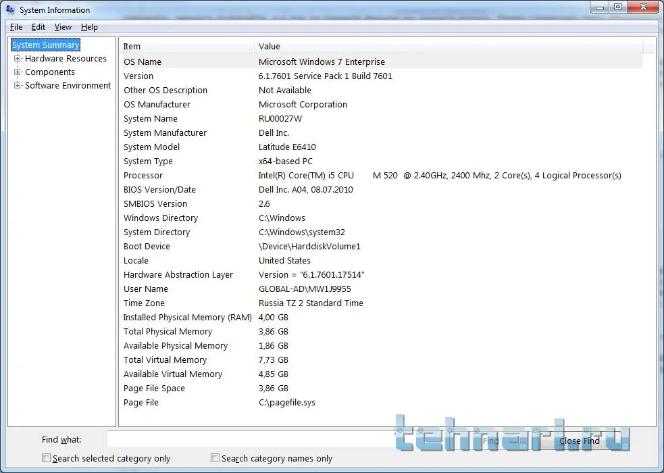The image size is (664, 473).
Task: Open the View menu
Action: tap(63, 27)
